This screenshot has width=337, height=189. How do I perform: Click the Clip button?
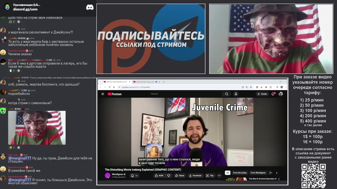210,176
